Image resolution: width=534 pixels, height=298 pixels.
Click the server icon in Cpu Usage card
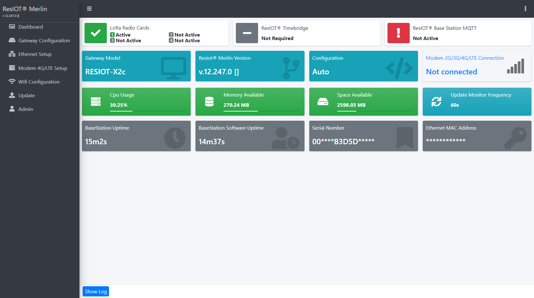96,102
